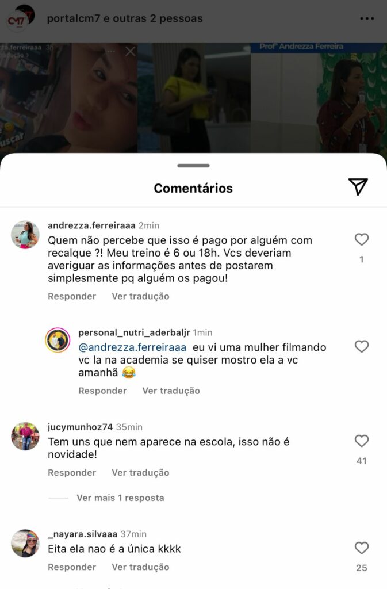The height and width of the screenshot is (589, 387).
Task: Open the 'portalcm7 e outras 2 pessoas' header
Action: pos(125,18)
